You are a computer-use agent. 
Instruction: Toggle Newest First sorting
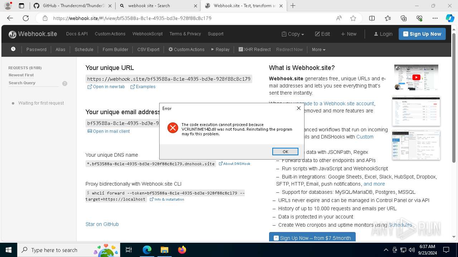[x=21, y=75]
